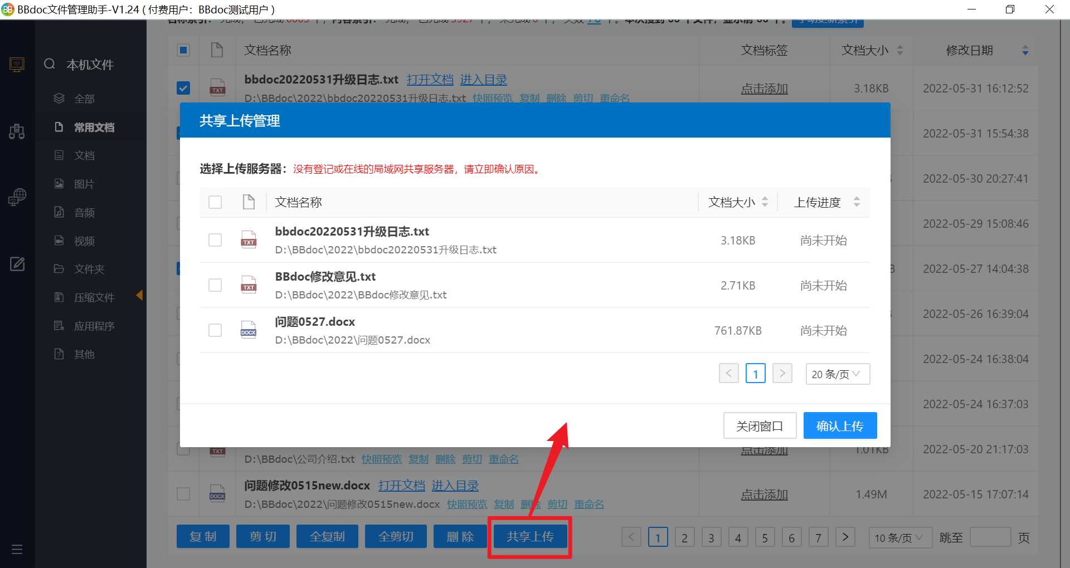Sort the dialog list by 上传进度
This screenshot has height=568, width=1070.
click(x=857, y=202)
